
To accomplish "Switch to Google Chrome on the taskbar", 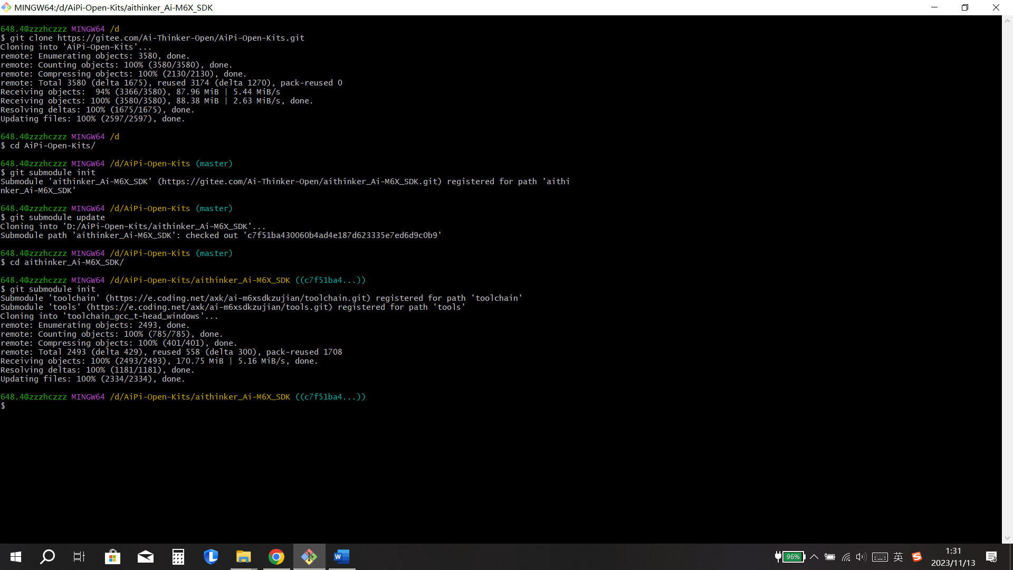I will click(x=276, y=557).
